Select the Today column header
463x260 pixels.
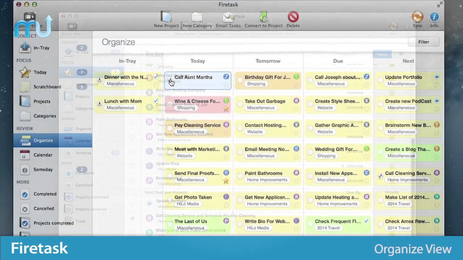[197, 61]
